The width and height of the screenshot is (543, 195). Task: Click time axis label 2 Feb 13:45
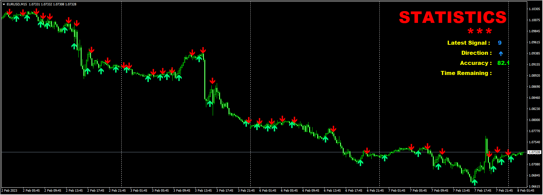(x=74, y=191)
